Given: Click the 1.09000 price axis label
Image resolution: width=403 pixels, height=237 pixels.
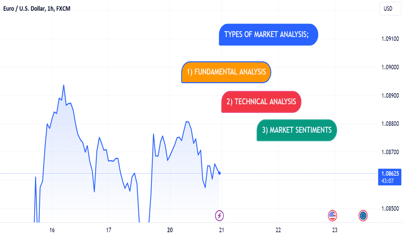Looking at the screenshot, I should click(x=390, y=67).
